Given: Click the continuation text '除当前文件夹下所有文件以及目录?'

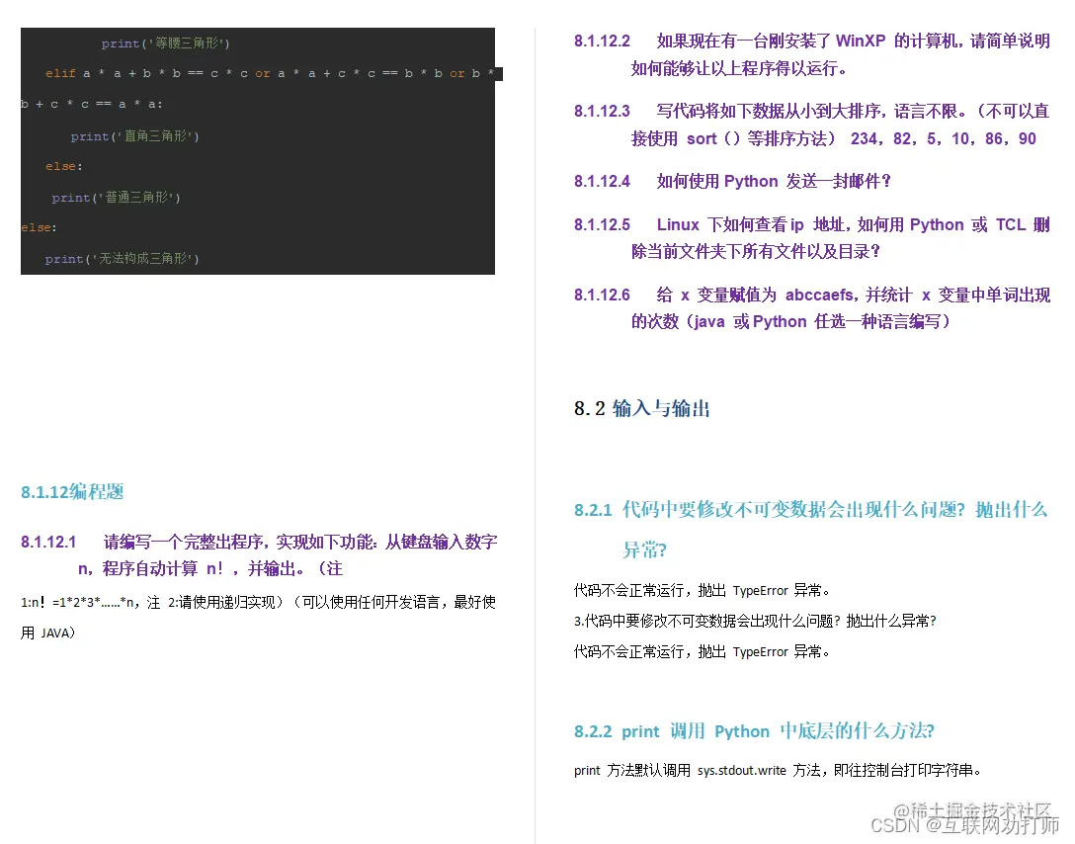Looking at the screenshot, I should point(756,252).
